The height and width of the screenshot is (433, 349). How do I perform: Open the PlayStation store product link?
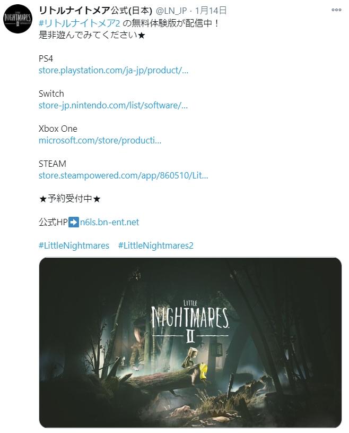coord(114,71)
